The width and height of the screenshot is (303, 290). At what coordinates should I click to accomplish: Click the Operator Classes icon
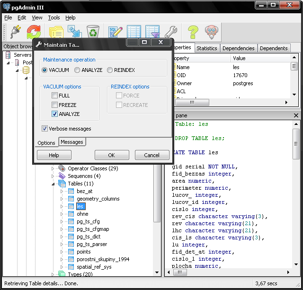tap(62, 168)
